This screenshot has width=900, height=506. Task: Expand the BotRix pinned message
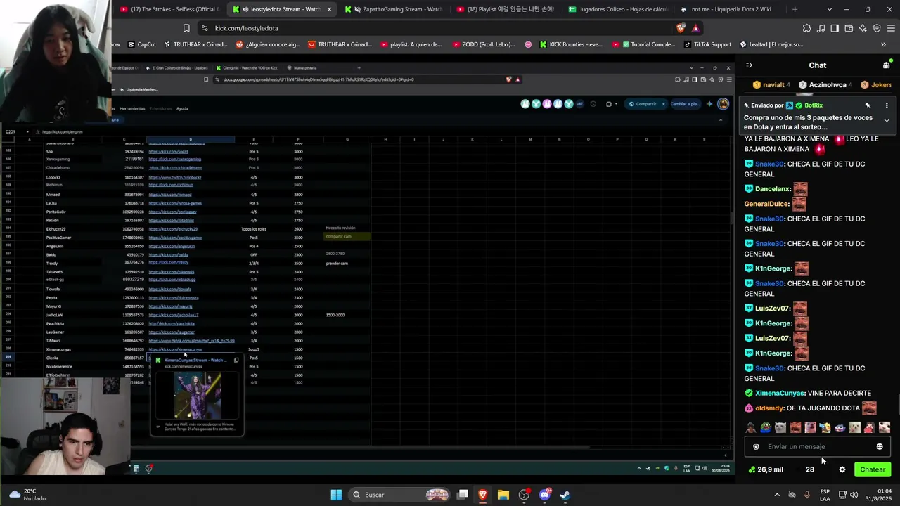887,120
